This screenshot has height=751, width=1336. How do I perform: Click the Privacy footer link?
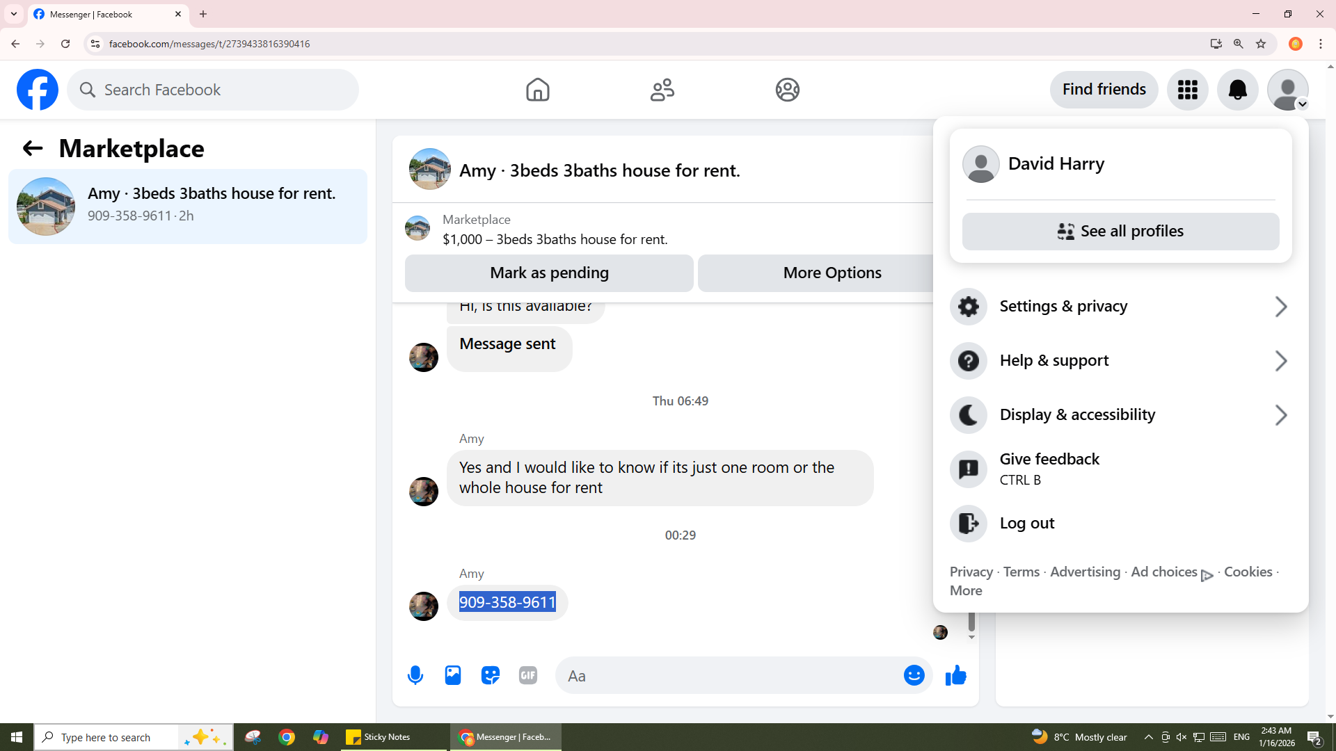[971, 572]
